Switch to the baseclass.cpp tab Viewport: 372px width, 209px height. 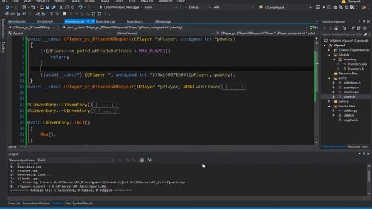tap(106, 21)
